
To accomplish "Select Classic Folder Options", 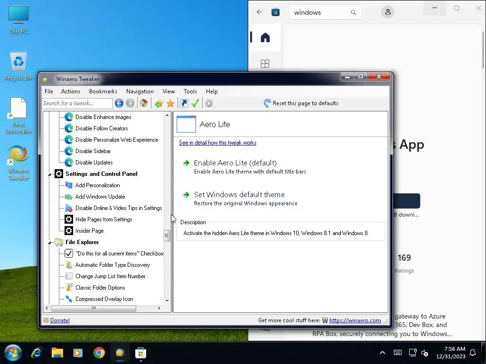I will (x=100, y=288).
